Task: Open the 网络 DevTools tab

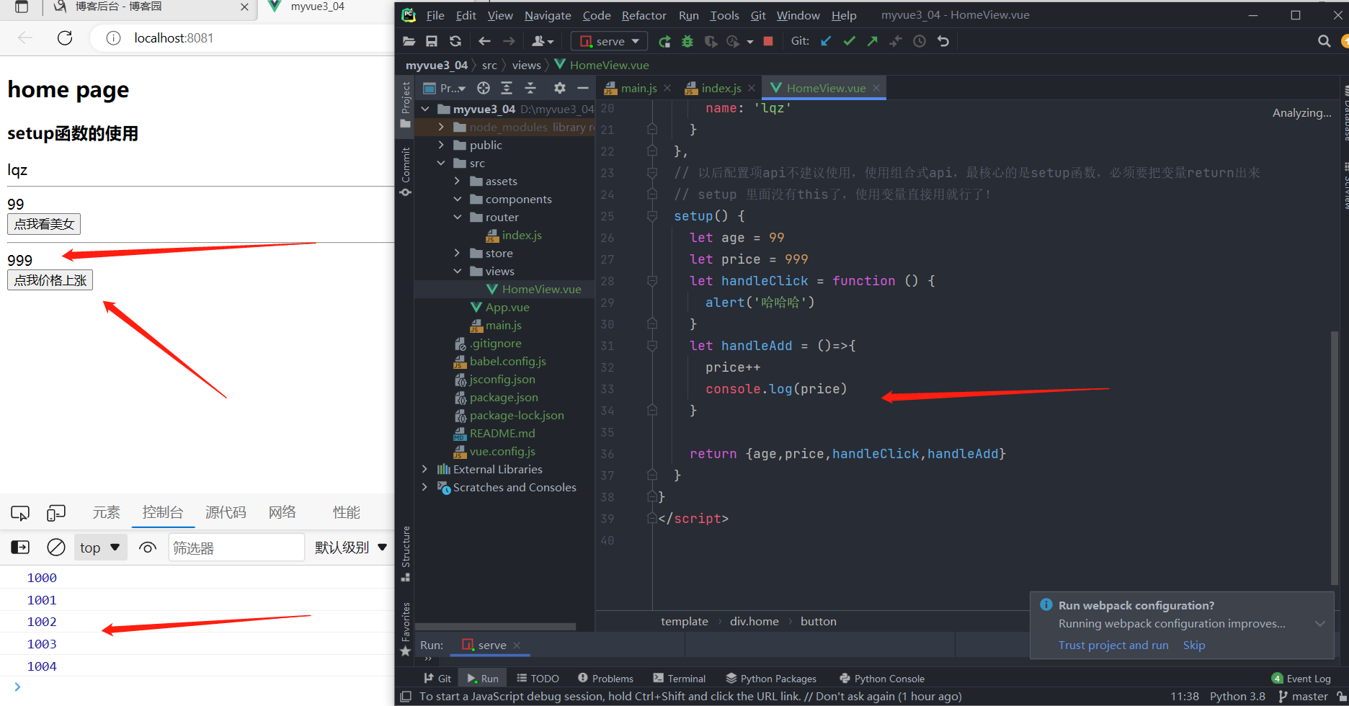Action: [x=282, y=512]
